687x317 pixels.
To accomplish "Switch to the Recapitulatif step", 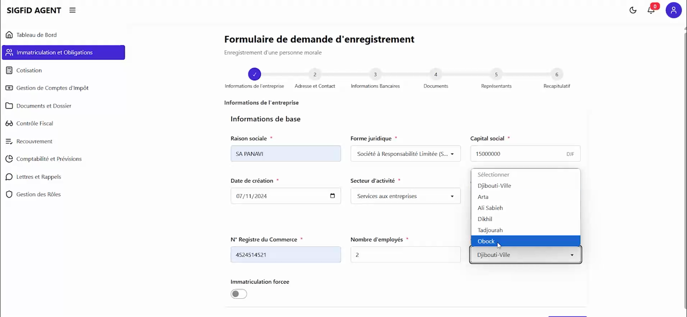I will point(557,74).
